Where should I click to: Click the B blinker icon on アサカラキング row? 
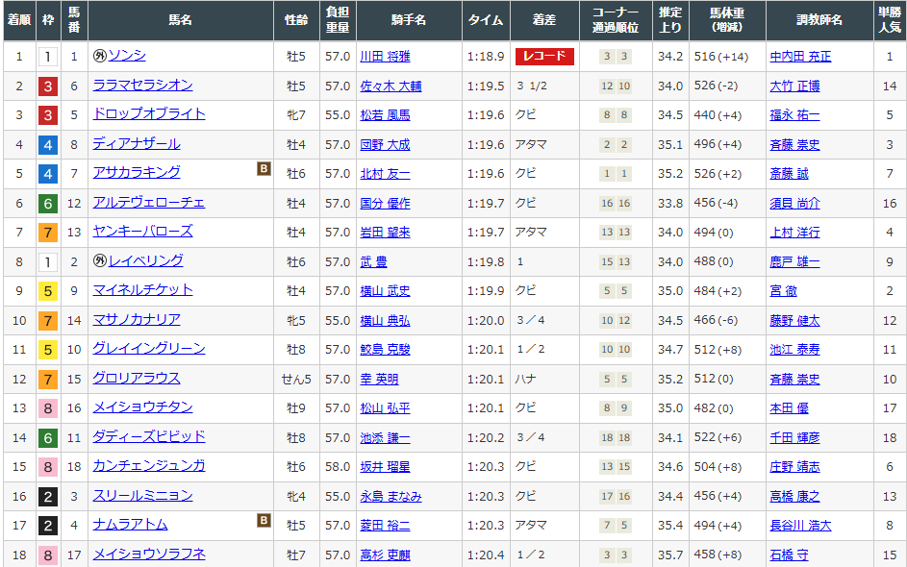(x=264, y=169)
